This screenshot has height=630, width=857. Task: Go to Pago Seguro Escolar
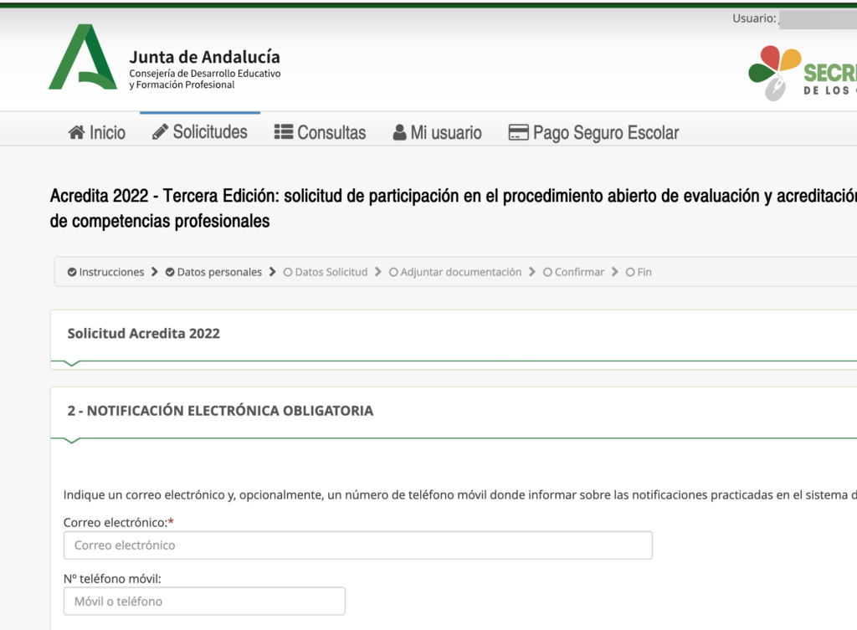coord(605,133)
